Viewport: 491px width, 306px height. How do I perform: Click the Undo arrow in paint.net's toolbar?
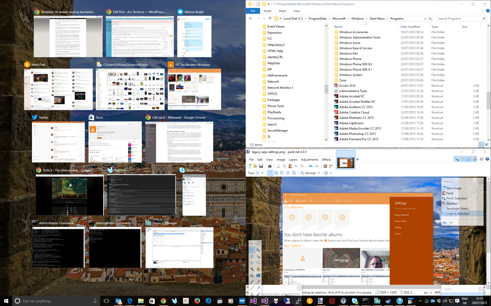coord(310,166)
